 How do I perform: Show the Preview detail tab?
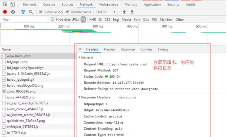pos(110,49)
